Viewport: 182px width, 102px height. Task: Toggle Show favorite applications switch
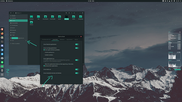[77, 44]
